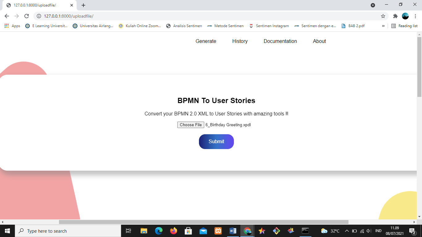Open the E Learning Universit... bookmark
Image resolution: width=422 pixels, height=237 pixels.
(x=46, y=26)
